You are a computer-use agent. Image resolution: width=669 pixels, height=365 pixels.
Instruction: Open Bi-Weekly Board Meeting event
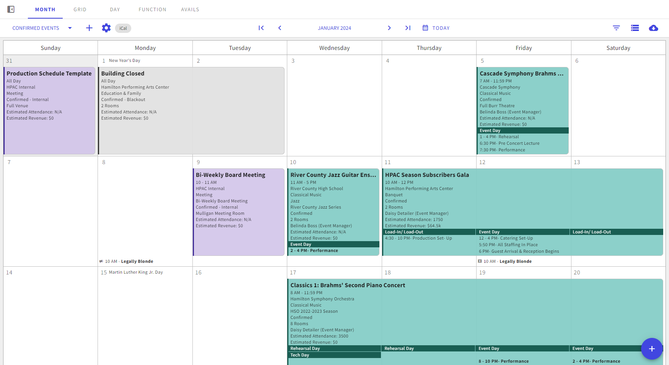[239, 212]
